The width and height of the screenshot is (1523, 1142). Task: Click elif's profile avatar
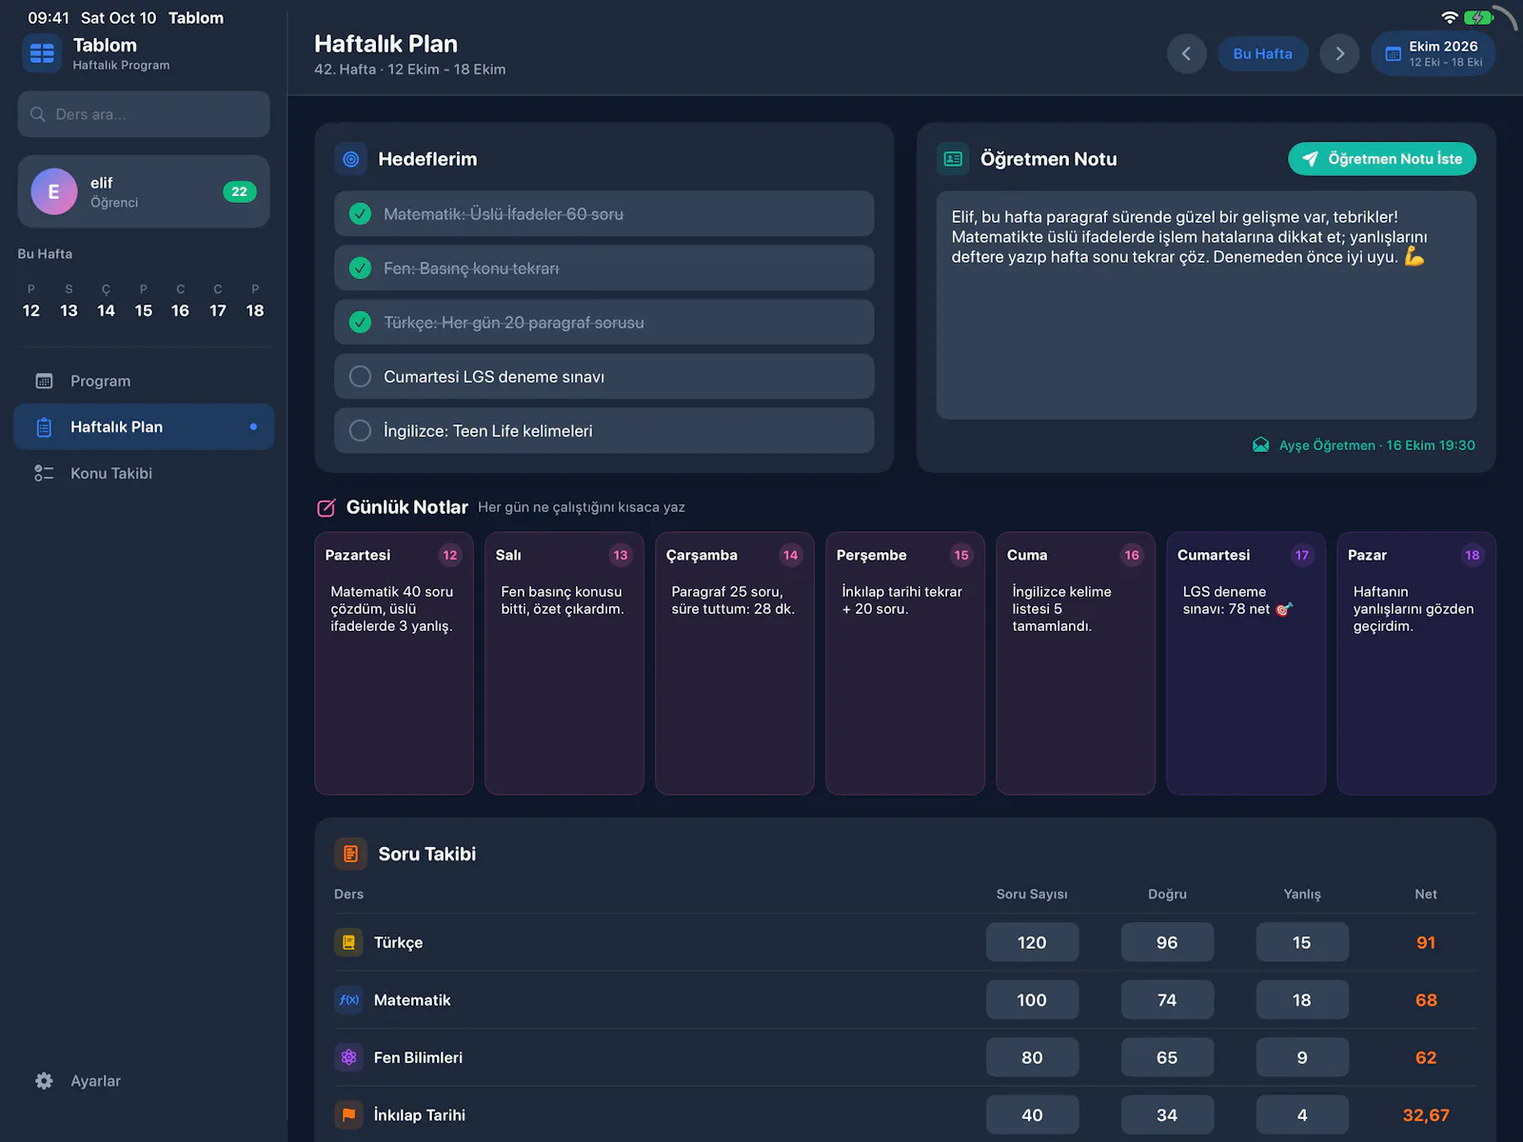point(54,191)
